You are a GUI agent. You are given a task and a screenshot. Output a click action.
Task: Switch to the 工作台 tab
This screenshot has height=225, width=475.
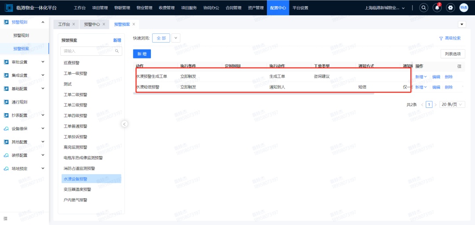(64, 24)
